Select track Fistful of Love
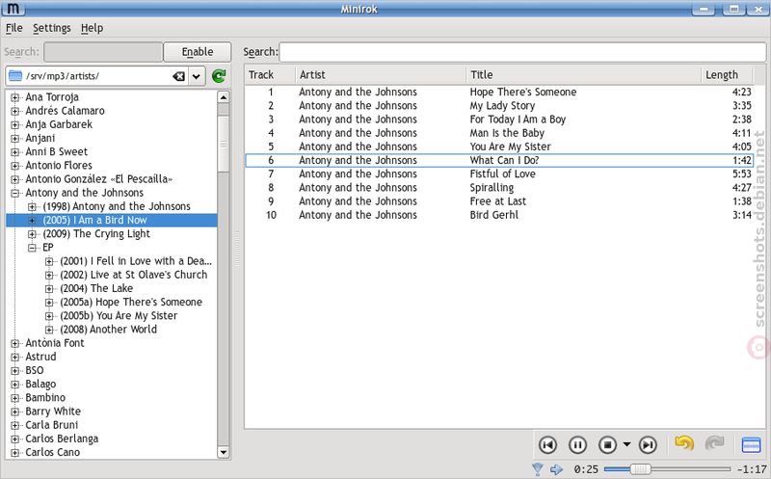Viewport: 771px width, 479px height. click(x=499, y=174)
